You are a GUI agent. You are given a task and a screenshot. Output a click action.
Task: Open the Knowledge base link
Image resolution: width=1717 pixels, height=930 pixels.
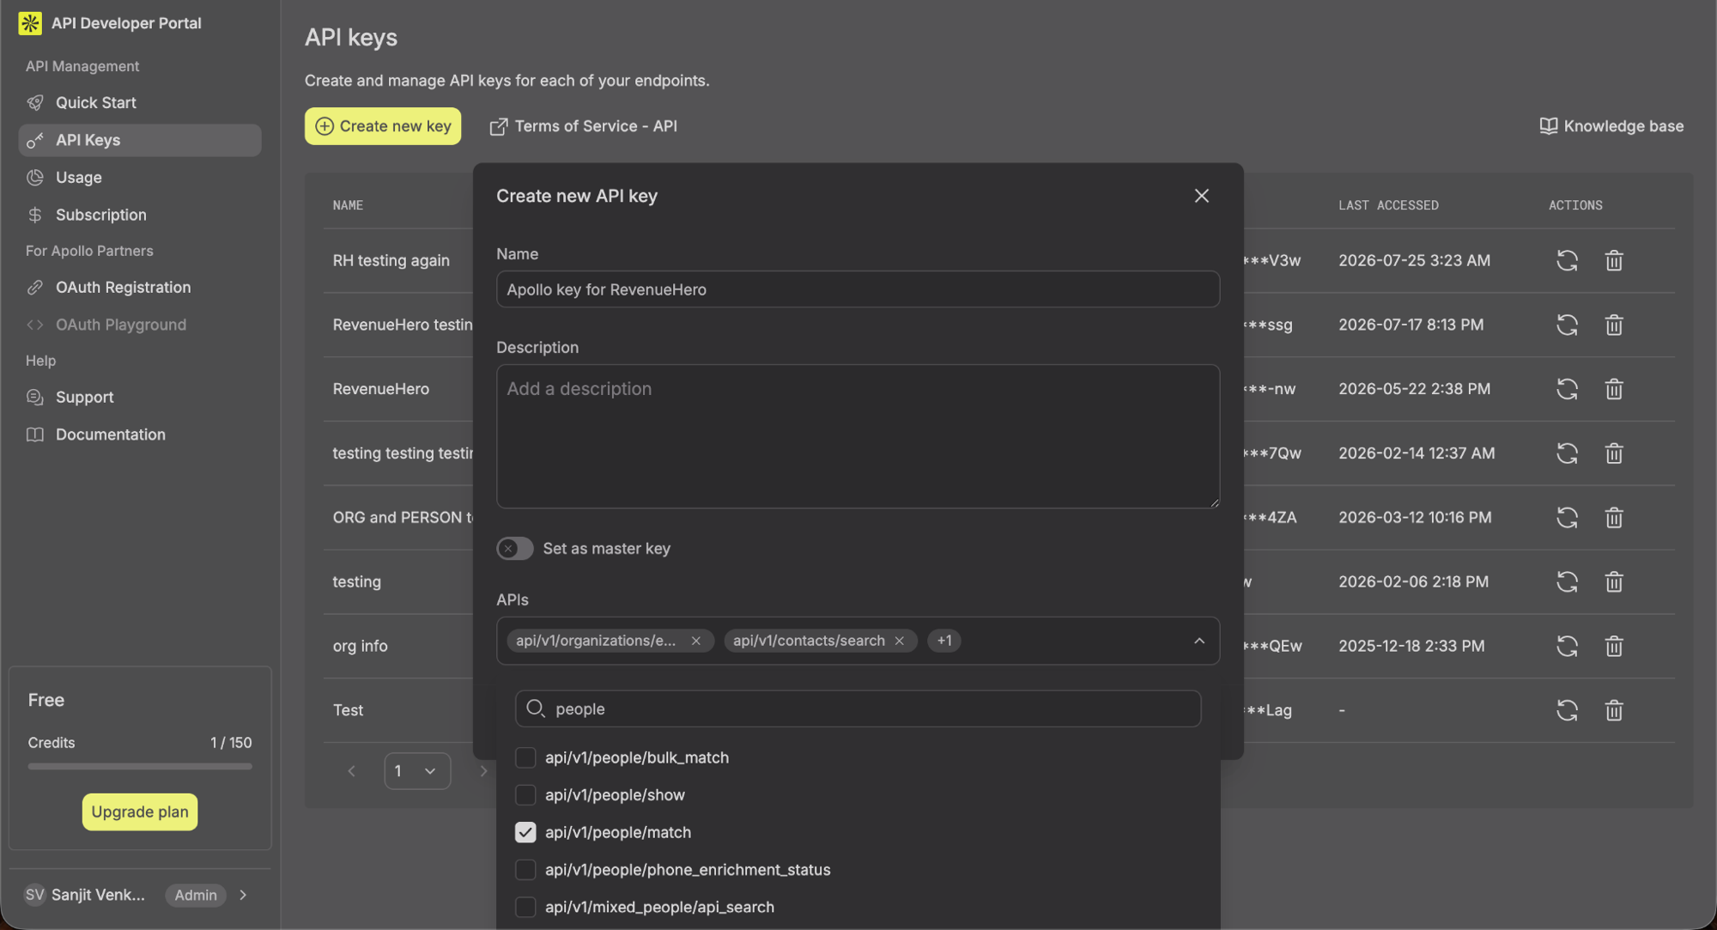1611,126
